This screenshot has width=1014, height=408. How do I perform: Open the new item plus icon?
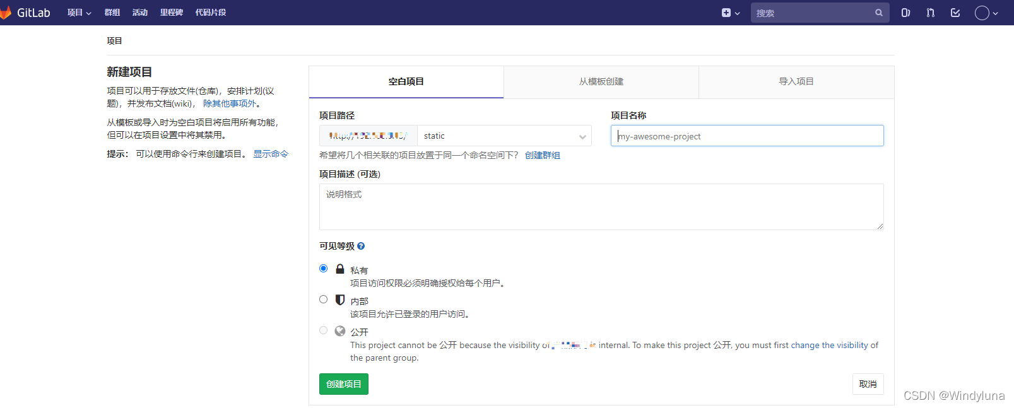click(726, 13)
